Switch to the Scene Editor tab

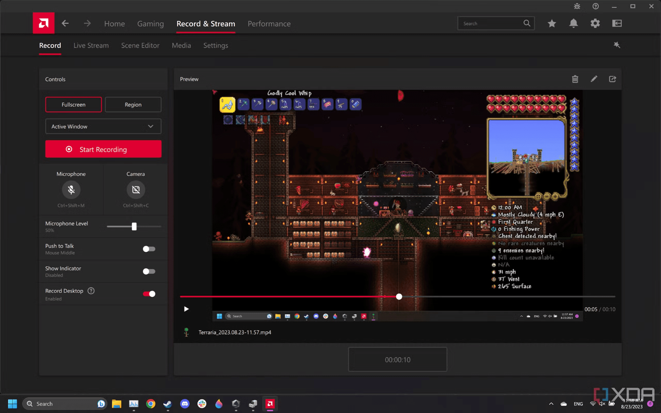coord(140,45)
